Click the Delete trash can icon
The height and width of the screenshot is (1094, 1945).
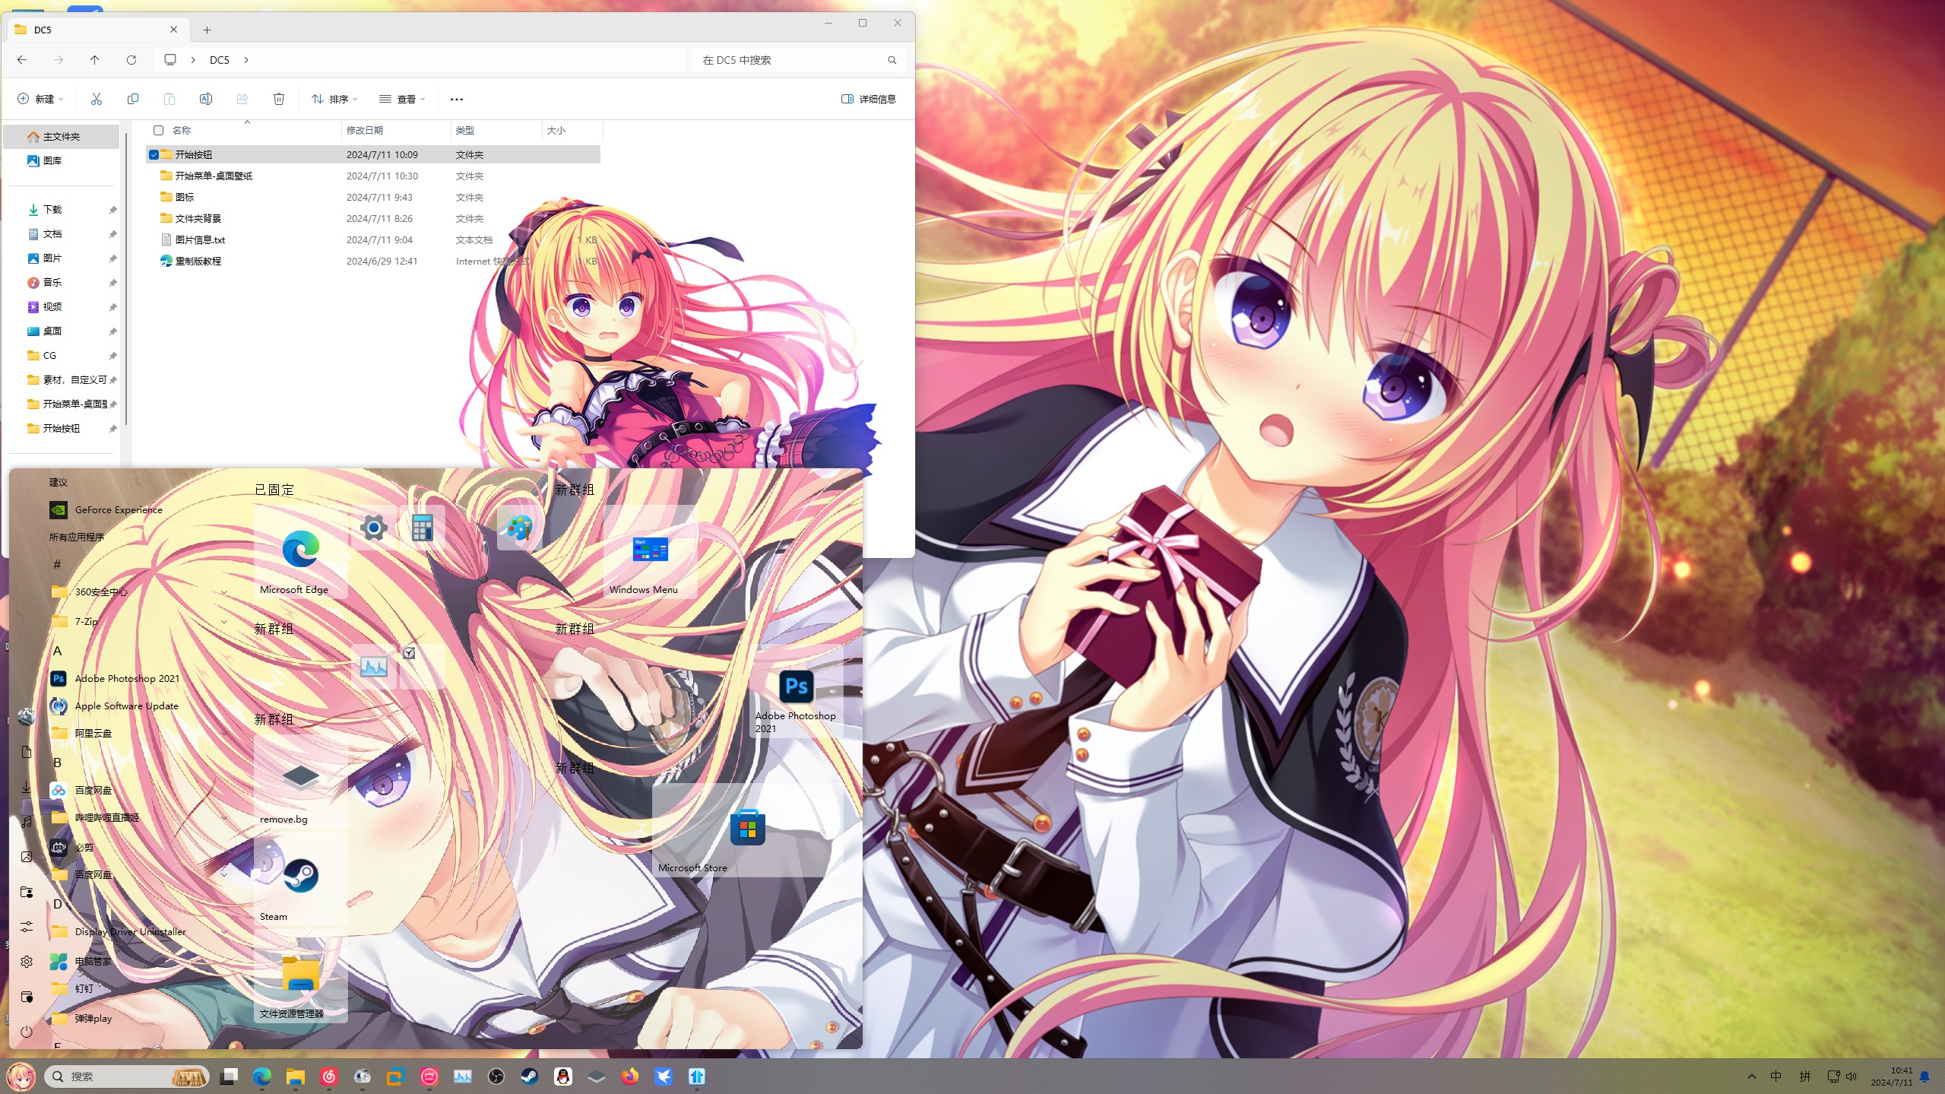(x=279, y=99)
